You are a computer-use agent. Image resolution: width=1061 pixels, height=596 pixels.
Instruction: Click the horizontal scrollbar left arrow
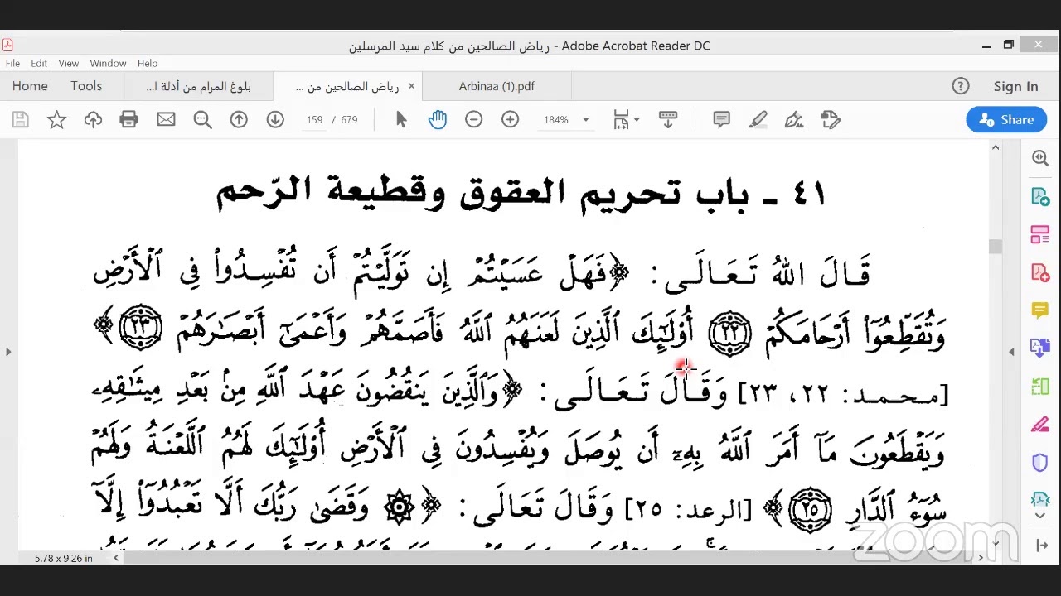pyautogui.click(x=116, y=558)
